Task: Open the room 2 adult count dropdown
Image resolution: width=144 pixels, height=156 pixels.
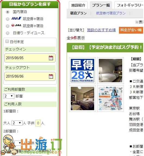Action: [x=17, y=143]
